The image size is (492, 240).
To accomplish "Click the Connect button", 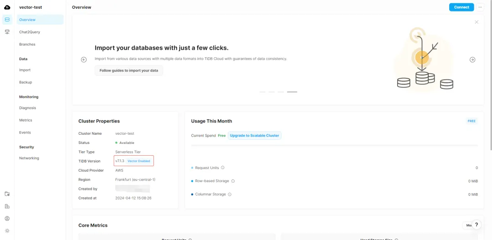I will (461, 7).
